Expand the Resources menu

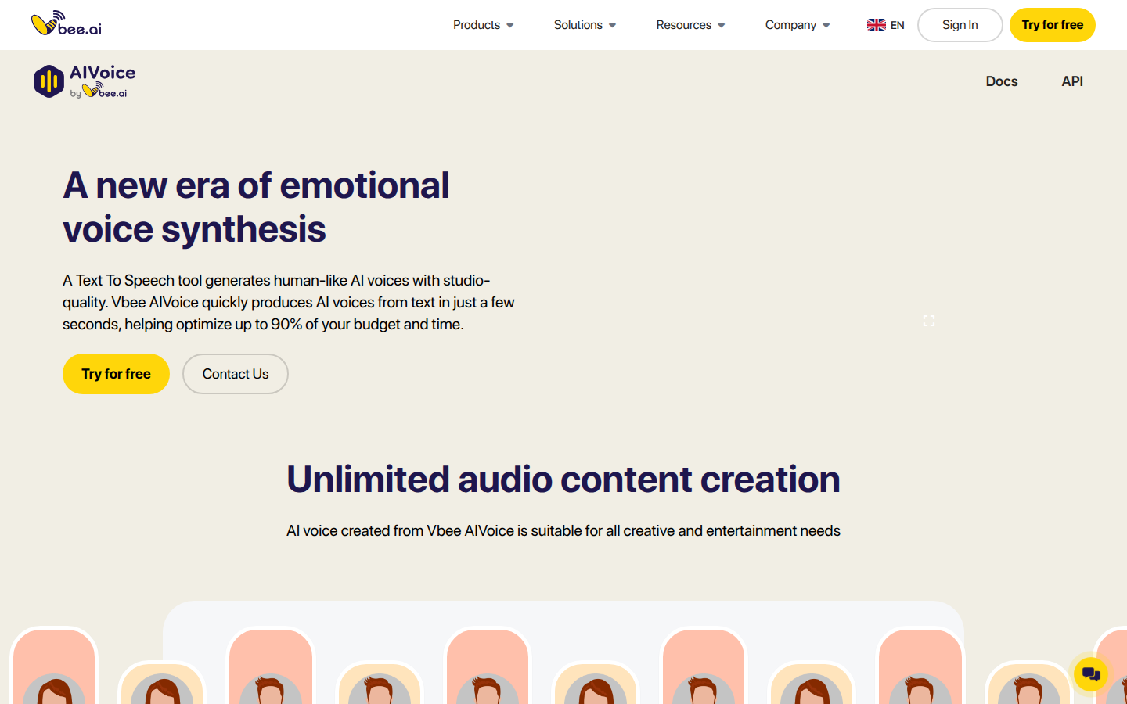690,25
